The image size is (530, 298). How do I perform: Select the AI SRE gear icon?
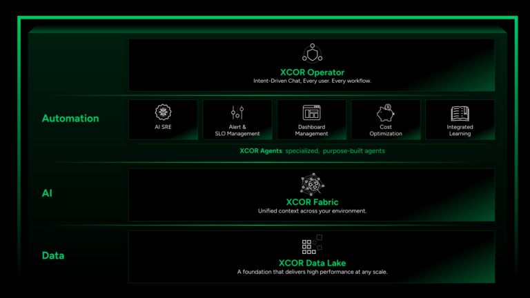pos(164,112)
